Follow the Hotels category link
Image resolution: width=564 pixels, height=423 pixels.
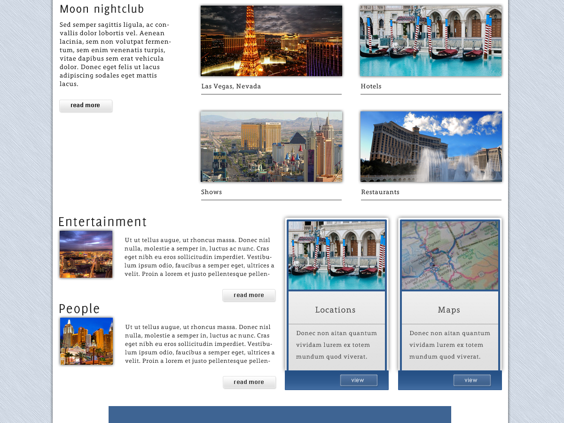pos(371,86)
